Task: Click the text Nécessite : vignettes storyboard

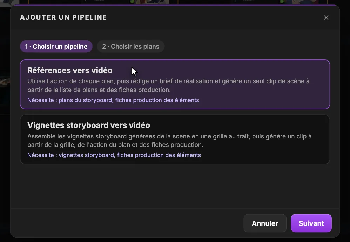Action: [x=71, y=155]
